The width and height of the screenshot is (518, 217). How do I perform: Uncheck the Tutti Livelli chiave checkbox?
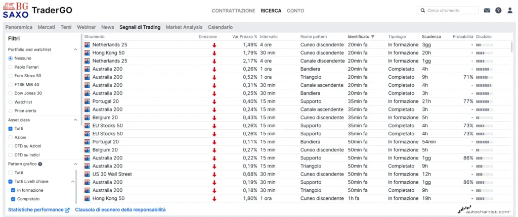[x=11, y=181]
